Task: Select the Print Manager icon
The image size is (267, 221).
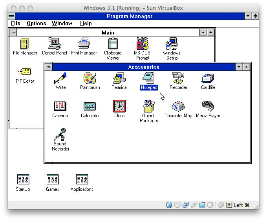Action: (84, 43)
